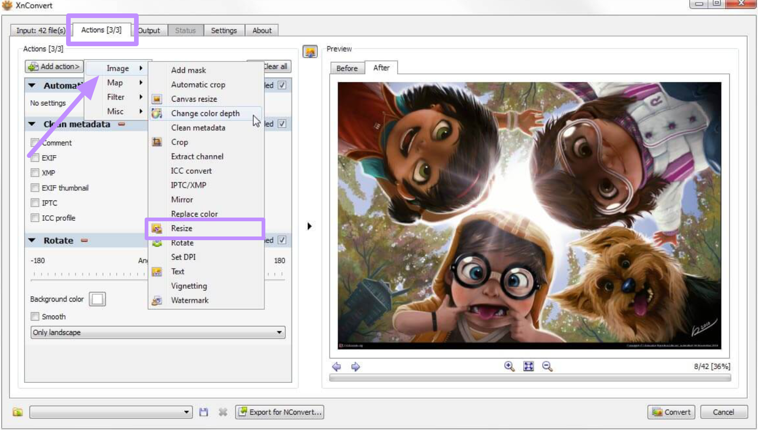The height and width of the screenshot is (430, 758).
Task: Click the Add action> button
Action: [55, 67]
